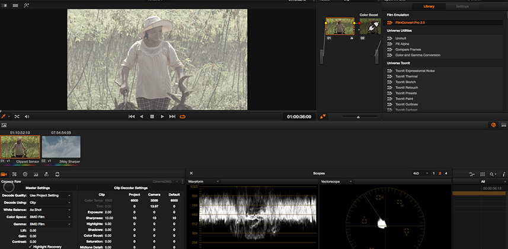Viewport: 508px width, 249px height.
Task: Select the eyedropper qualifier tool below viewer
Action: [x=3, y=116]
